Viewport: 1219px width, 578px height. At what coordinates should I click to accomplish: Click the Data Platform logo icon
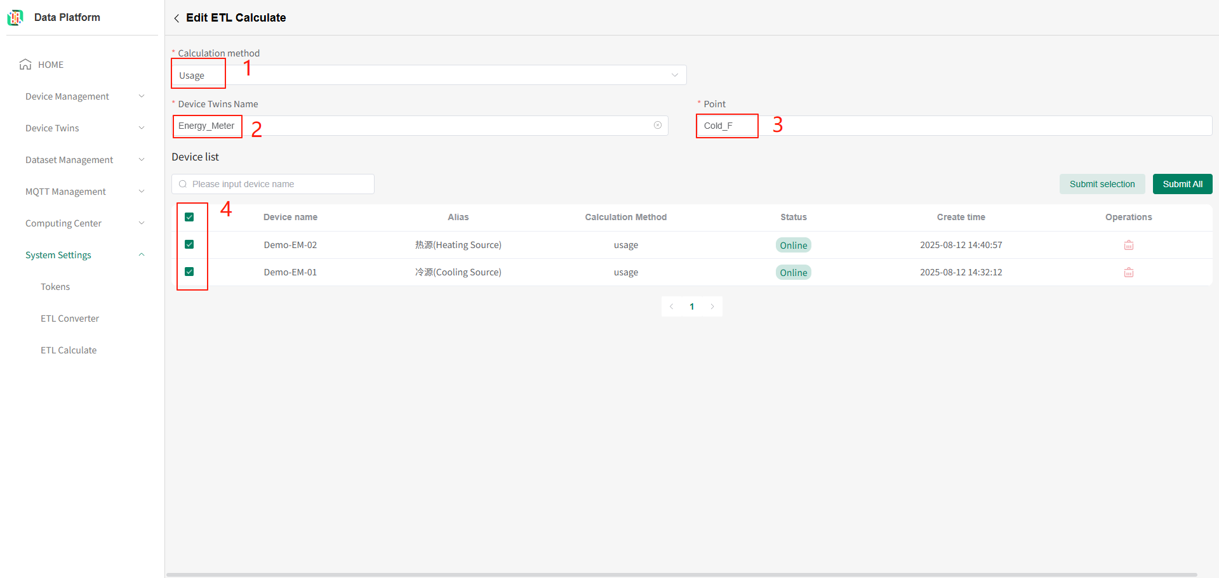tap(15, 18)
